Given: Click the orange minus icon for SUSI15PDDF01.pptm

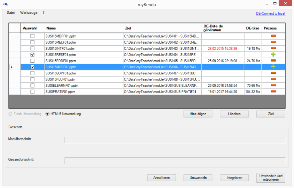Looking at the screenshot, I should (273, 61).
